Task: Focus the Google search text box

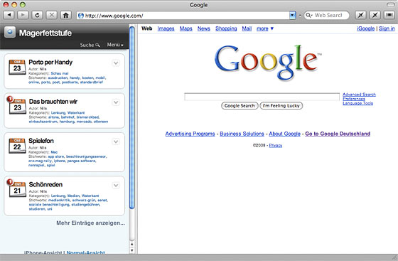Action: (x=262, y=97)
